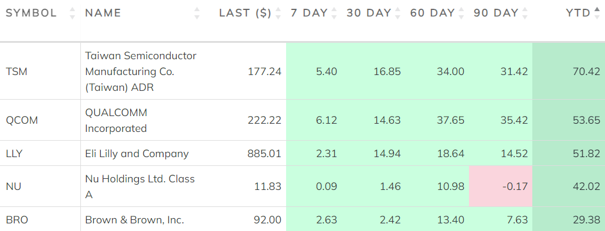This screenshot has height=231, width=605.
Task: Reverse the YTD sort order arrow
Action: tap(597, 13)
